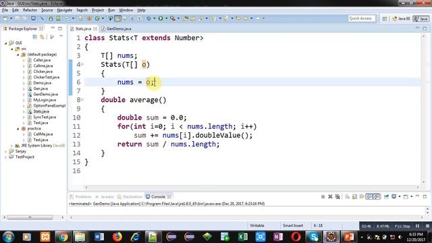This screenshot has width=432, height=243.
Task: Open the Problems view tab
Action: (x=80, y=196)
